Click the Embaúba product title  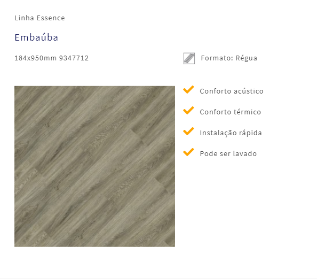(36, 37)
